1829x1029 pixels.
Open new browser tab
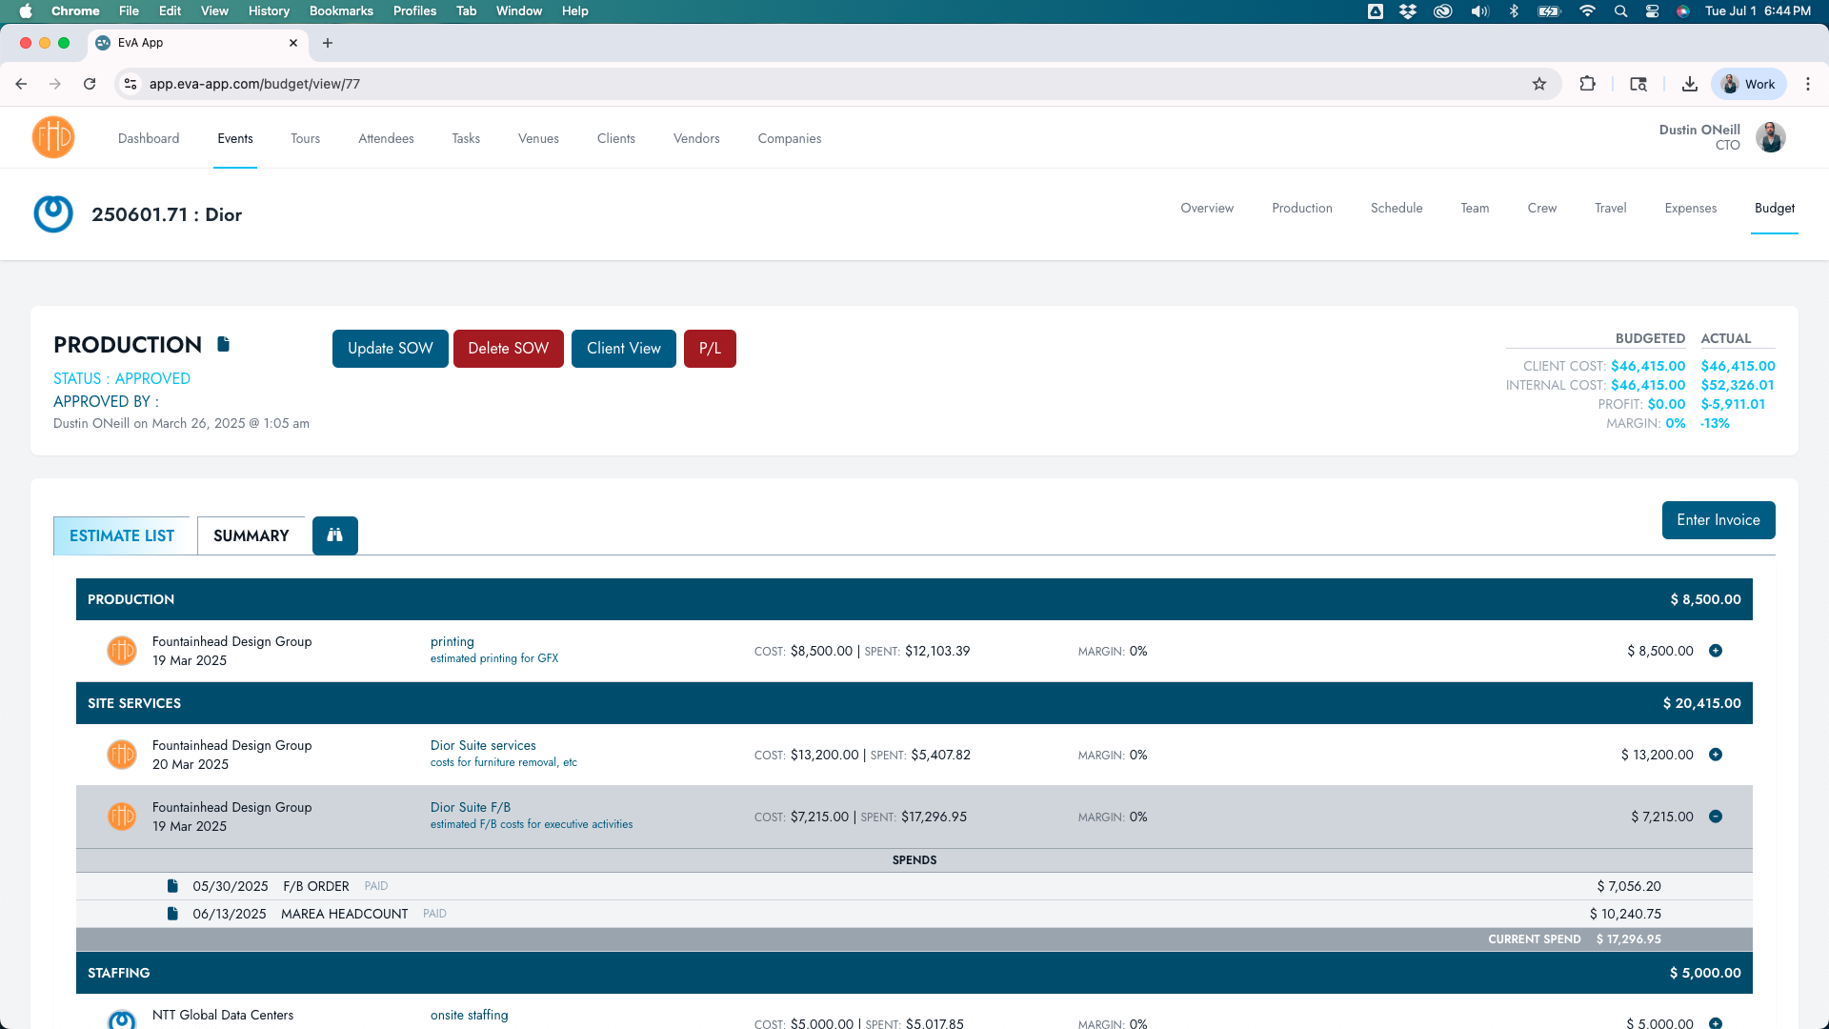coord(328,43)
